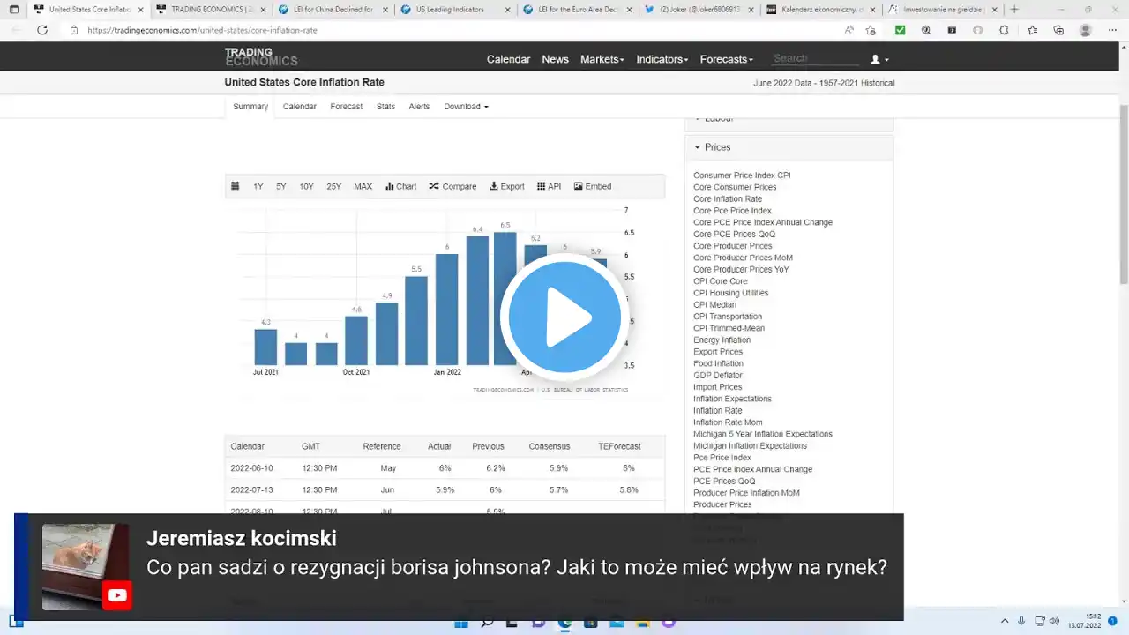The height and width of the screenshot is (635, 1129).
Task: Export the chart data
Action: pos(507,186)
